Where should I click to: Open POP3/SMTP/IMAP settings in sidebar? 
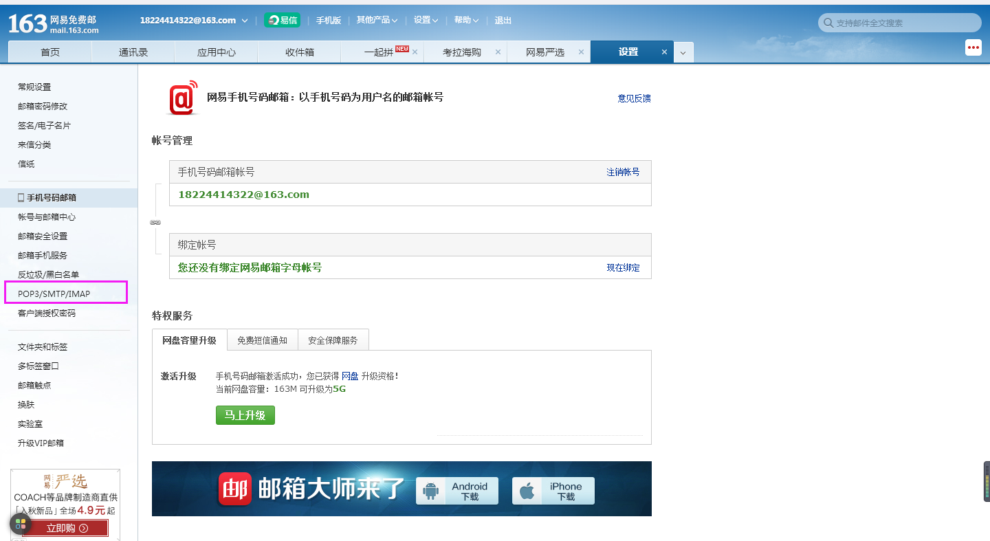click(x=54, y=294)
